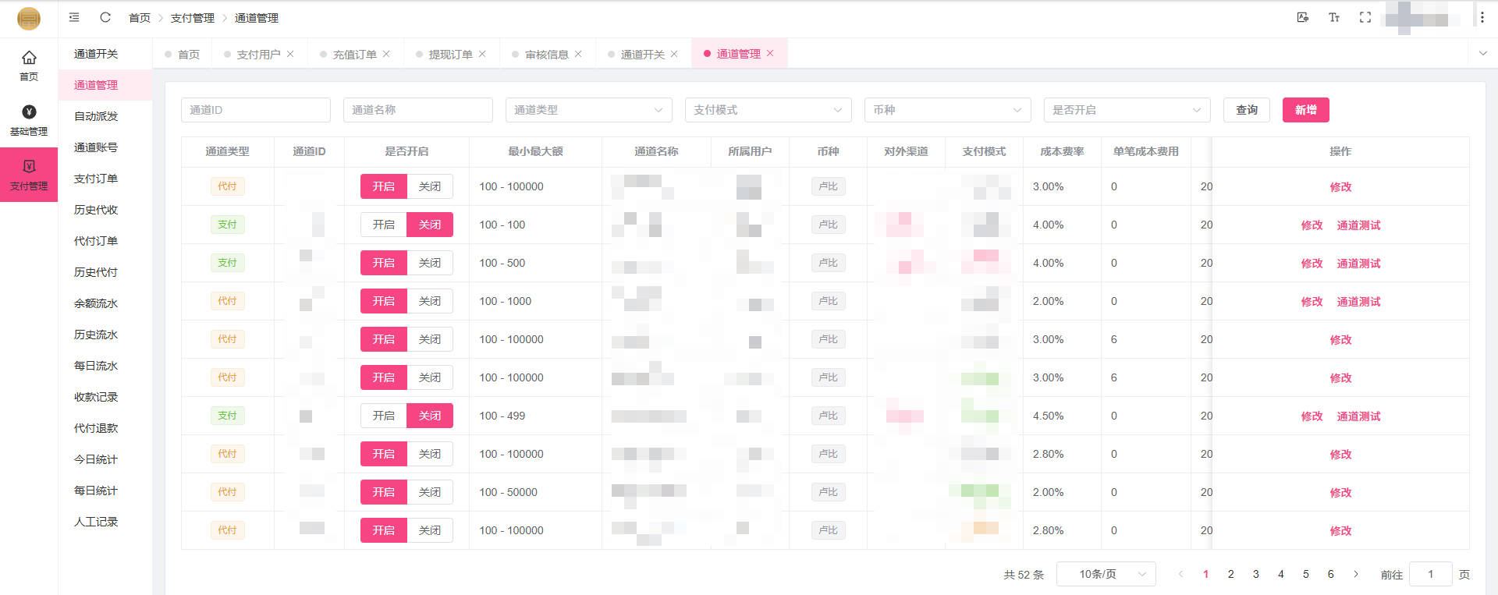Open the font size settings icon

1334,17
